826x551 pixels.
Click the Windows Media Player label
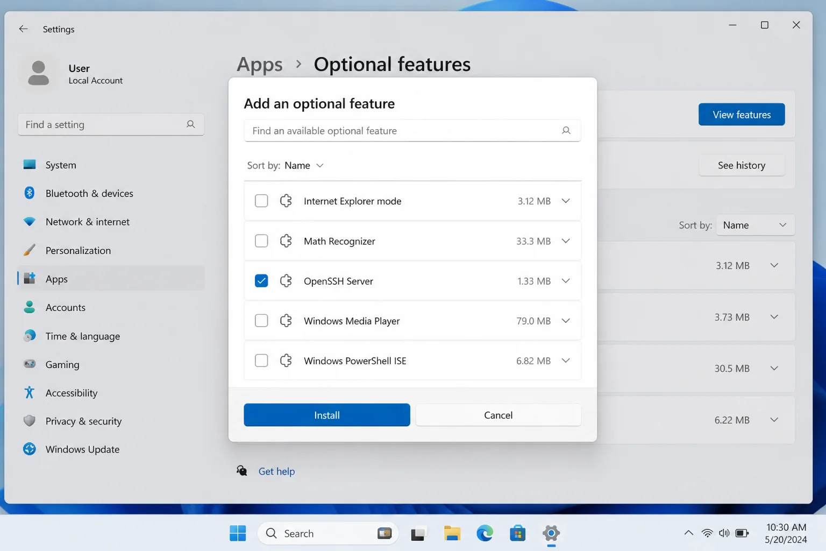point(352,321)
